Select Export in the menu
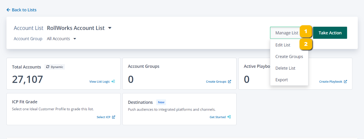Screen dimensions: 364x139 click(x=282, y=80)
